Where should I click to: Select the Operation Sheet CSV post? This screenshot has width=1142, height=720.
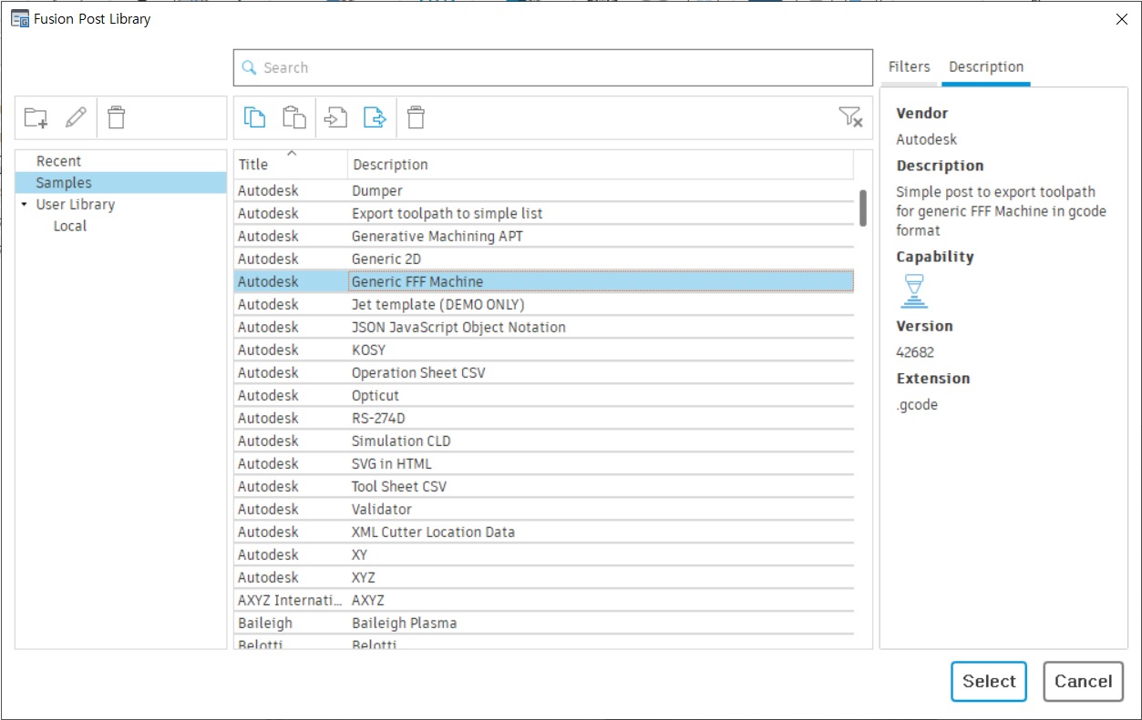[543, 373]
